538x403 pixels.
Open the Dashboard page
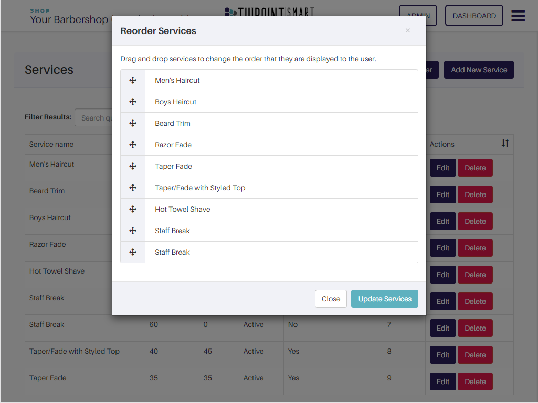474,16
